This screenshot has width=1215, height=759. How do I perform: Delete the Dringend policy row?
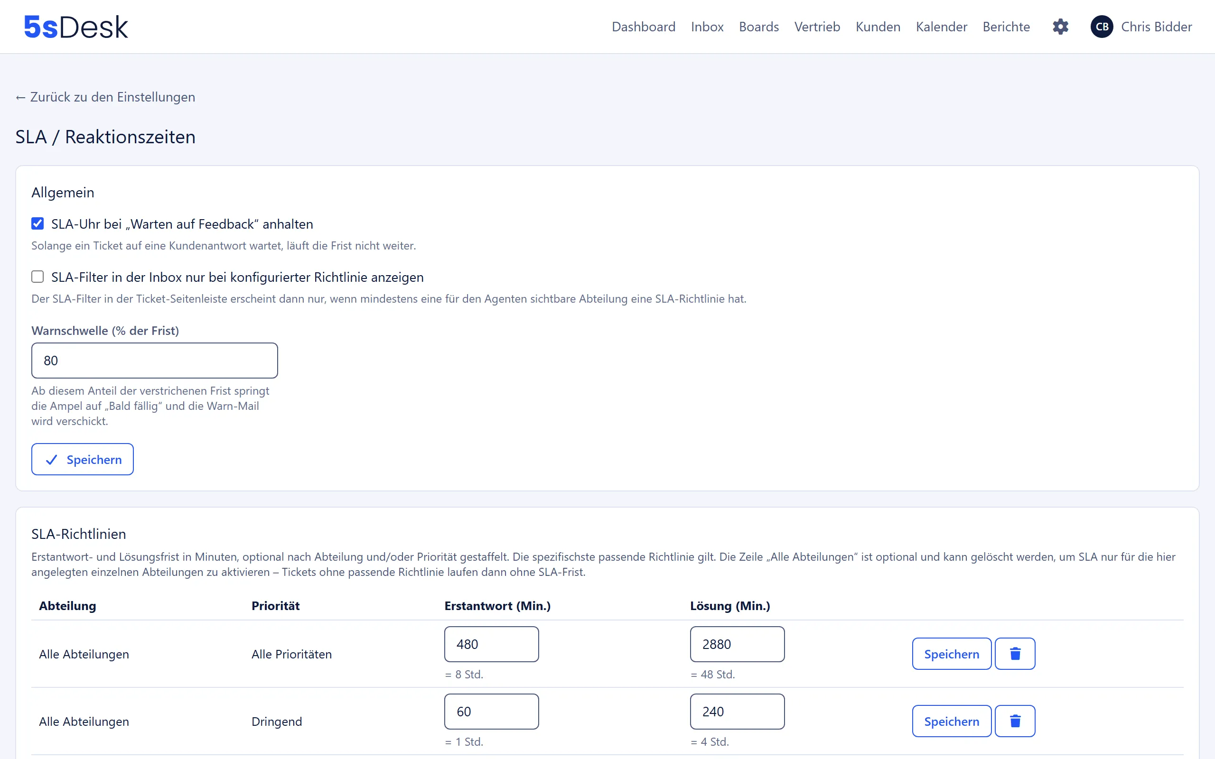1015,721
